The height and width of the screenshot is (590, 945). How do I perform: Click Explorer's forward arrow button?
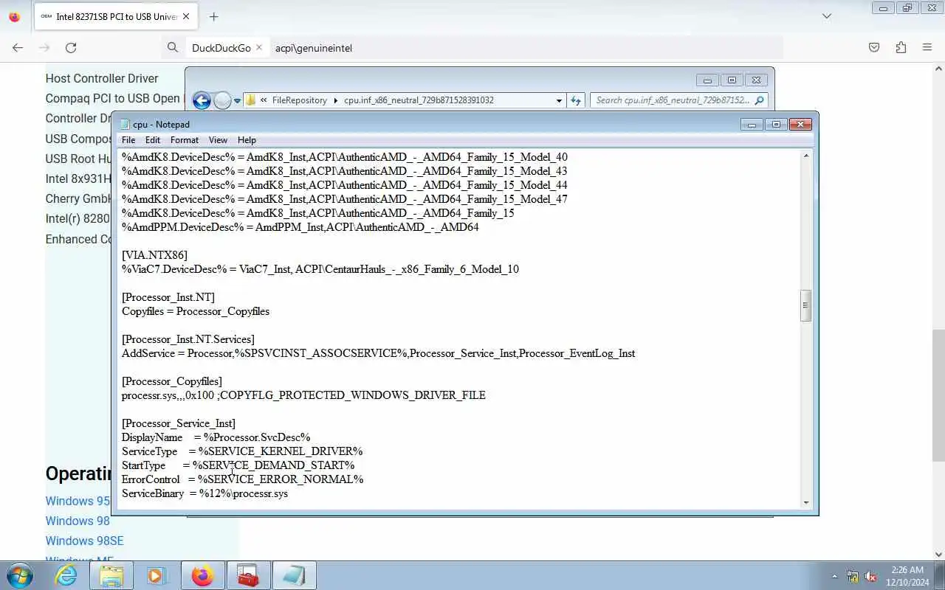(222, 100)
